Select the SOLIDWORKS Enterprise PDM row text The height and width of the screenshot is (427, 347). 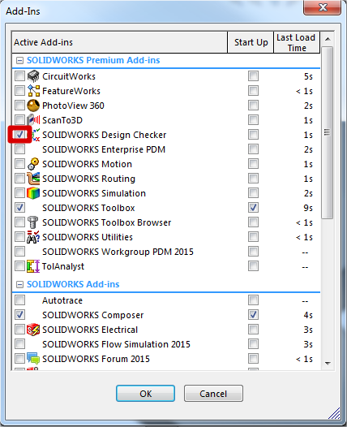[x=104, y=149]
